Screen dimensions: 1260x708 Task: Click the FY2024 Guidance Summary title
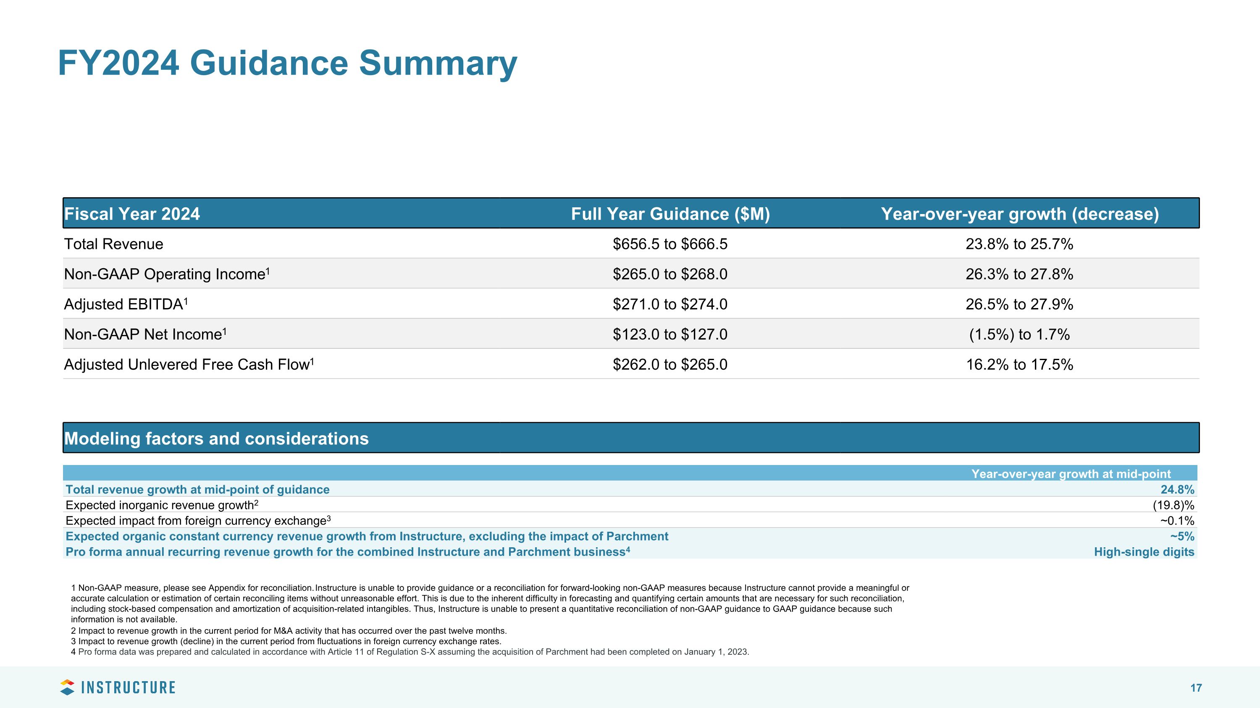[x=287, y=63]
